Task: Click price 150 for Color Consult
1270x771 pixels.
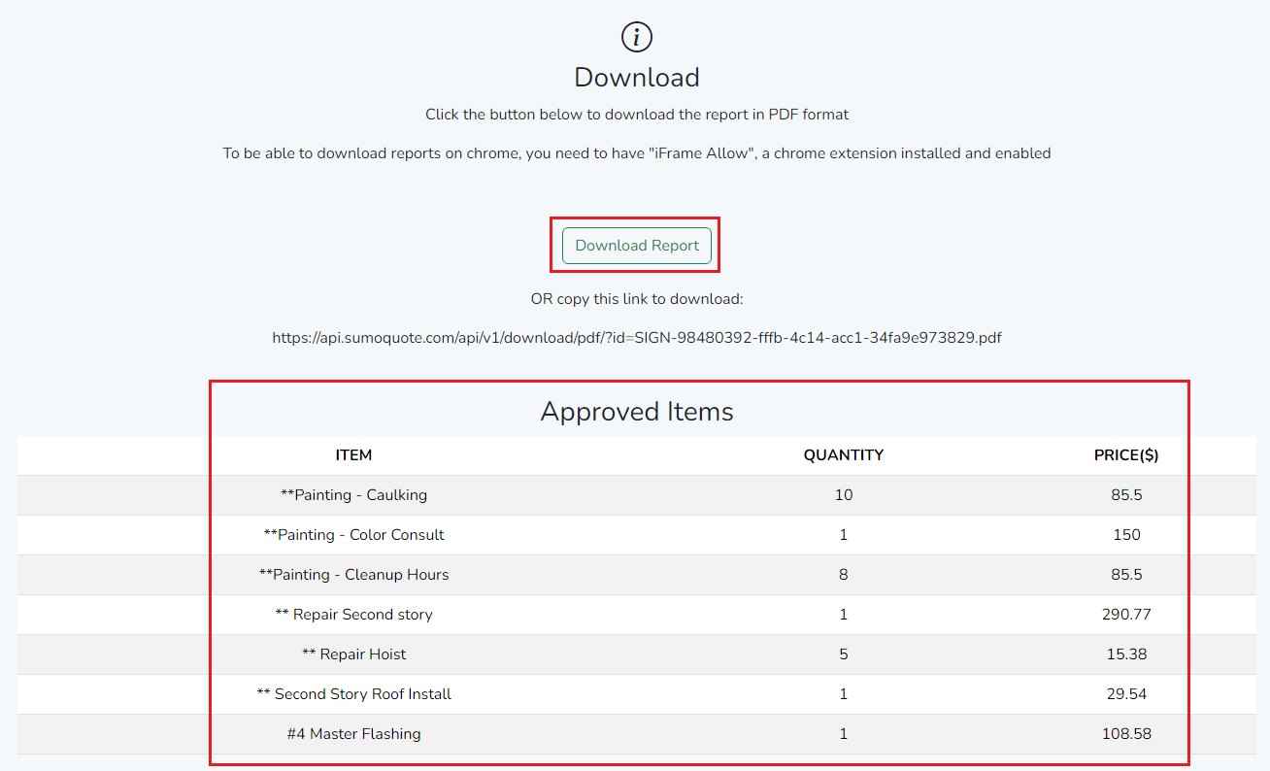Action: (1126, 535)
